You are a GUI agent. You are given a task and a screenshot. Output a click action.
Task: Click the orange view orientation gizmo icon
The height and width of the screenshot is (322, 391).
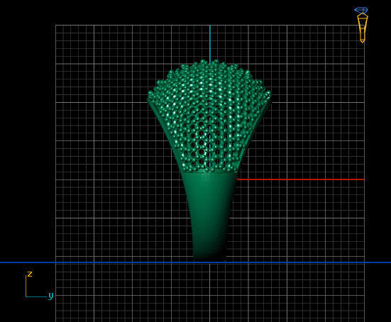(362, 28)
